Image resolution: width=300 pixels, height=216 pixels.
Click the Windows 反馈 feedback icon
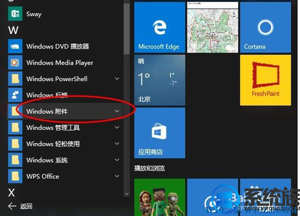(x=15, y=95)
